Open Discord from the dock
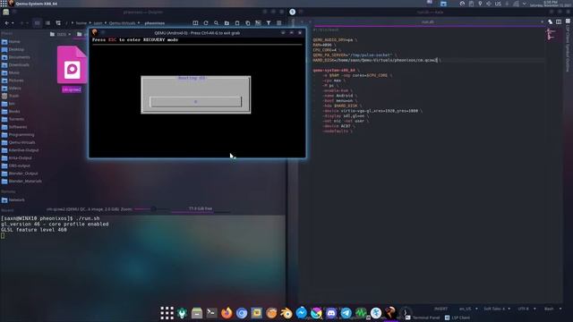 tap(331, 313)
